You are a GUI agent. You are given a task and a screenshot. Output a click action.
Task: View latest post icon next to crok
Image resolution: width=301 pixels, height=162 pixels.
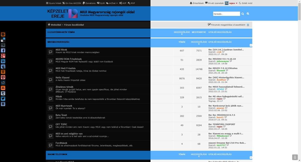pos(224,52)
